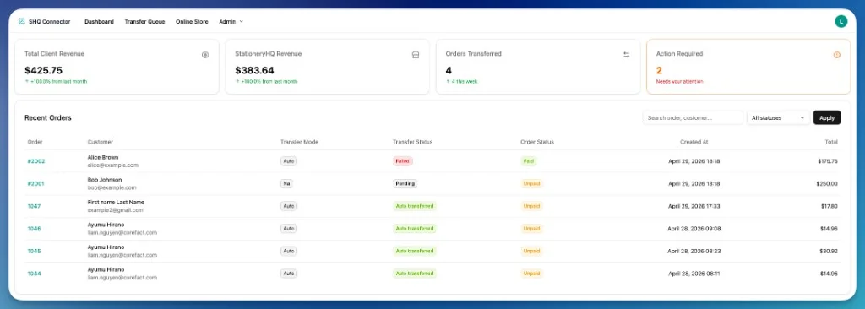Click date April 28, 2026 09:08

[694, 229]
